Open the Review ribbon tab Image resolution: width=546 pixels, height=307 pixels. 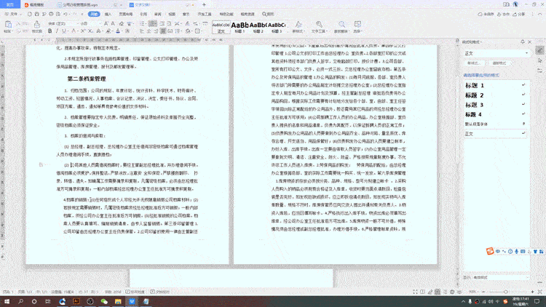tap(158, 15)
